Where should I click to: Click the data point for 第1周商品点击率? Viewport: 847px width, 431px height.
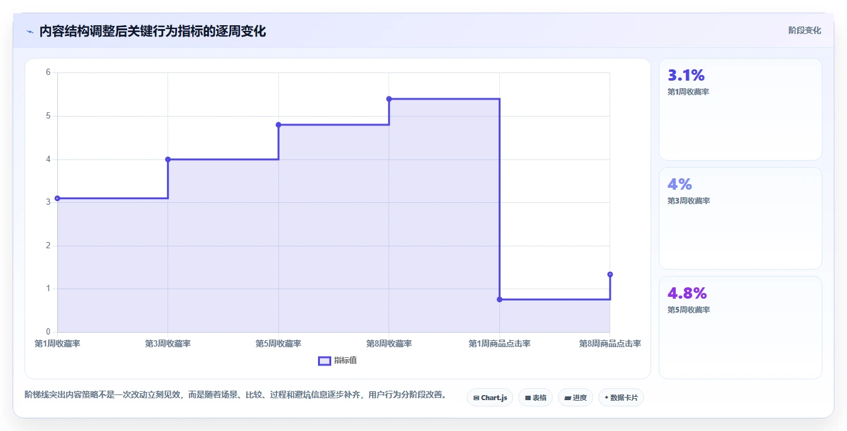coord(499,299)
